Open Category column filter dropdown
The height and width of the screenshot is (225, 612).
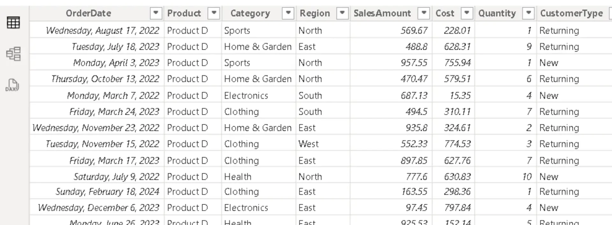pos(288,13)
